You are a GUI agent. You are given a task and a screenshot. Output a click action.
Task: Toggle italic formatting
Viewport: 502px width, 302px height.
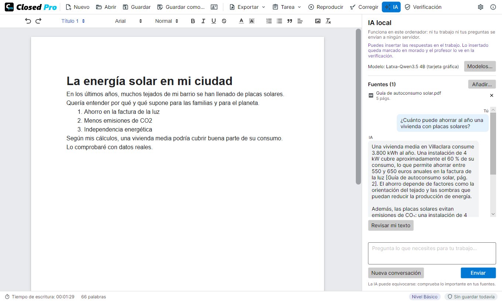[x=203, y=21]
